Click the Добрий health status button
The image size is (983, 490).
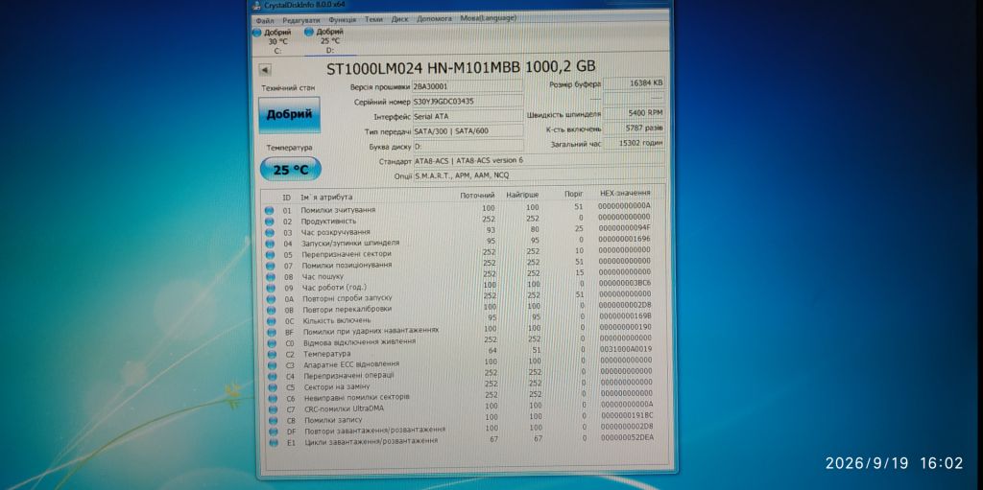point(289,115)
